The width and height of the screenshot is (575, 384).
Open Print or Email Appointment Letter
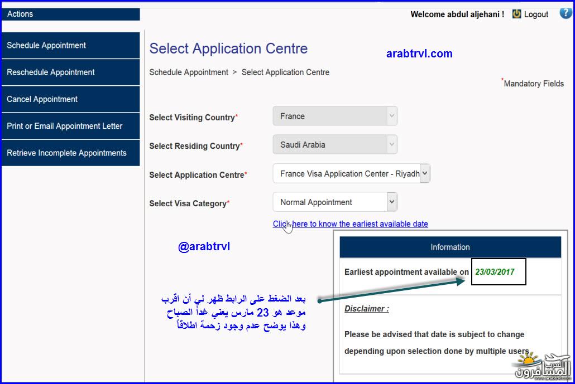click(x=71, y=126)
